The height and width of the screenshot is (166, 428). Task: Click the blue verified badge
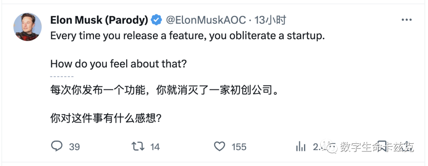[x=157, y=20]
